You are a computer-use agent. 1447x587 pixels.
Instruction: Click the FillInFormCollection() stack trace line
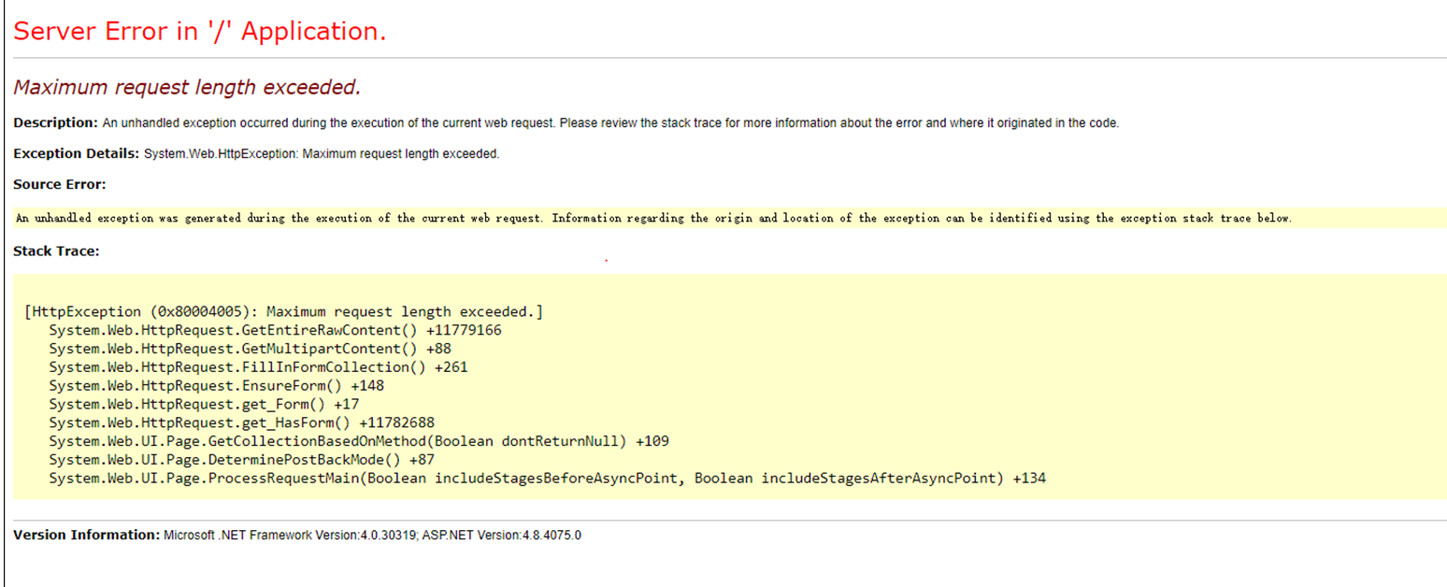point(258,367)
